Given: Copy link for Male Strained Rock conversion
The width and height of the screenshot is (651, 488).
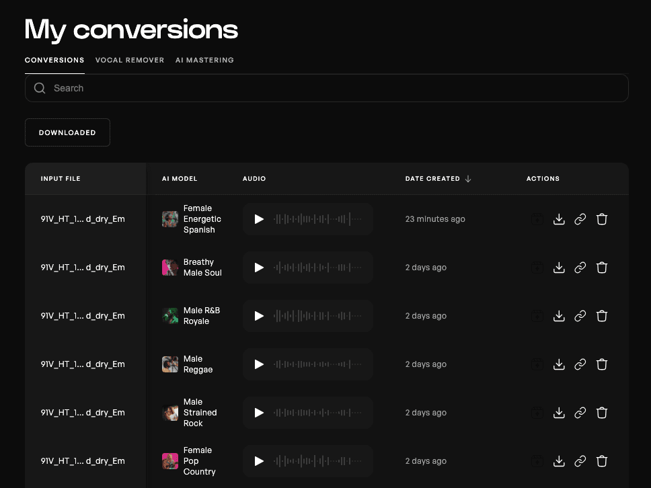Looking at the screenshot, I should click(x=580, y=413).
